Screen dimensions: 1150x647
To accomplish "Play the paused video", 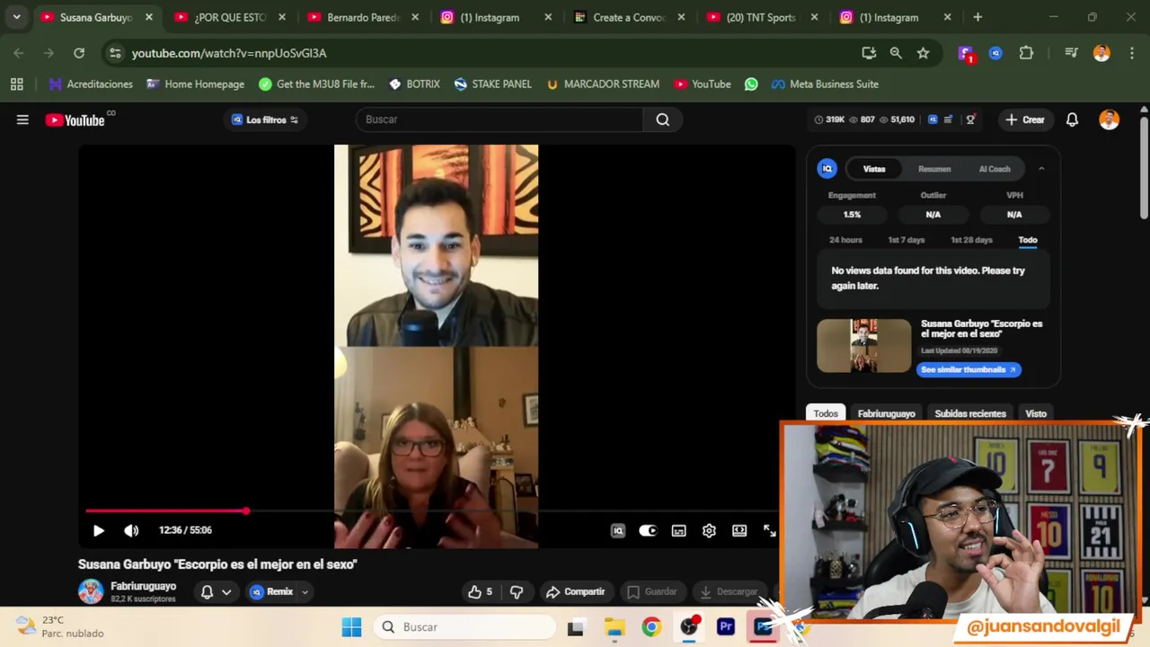I will [99, 530].
